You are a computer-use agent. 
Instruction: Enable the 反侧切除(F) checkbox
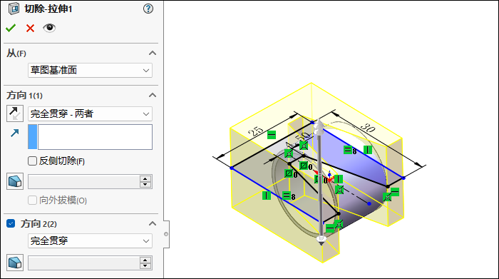tap(32, 161)
